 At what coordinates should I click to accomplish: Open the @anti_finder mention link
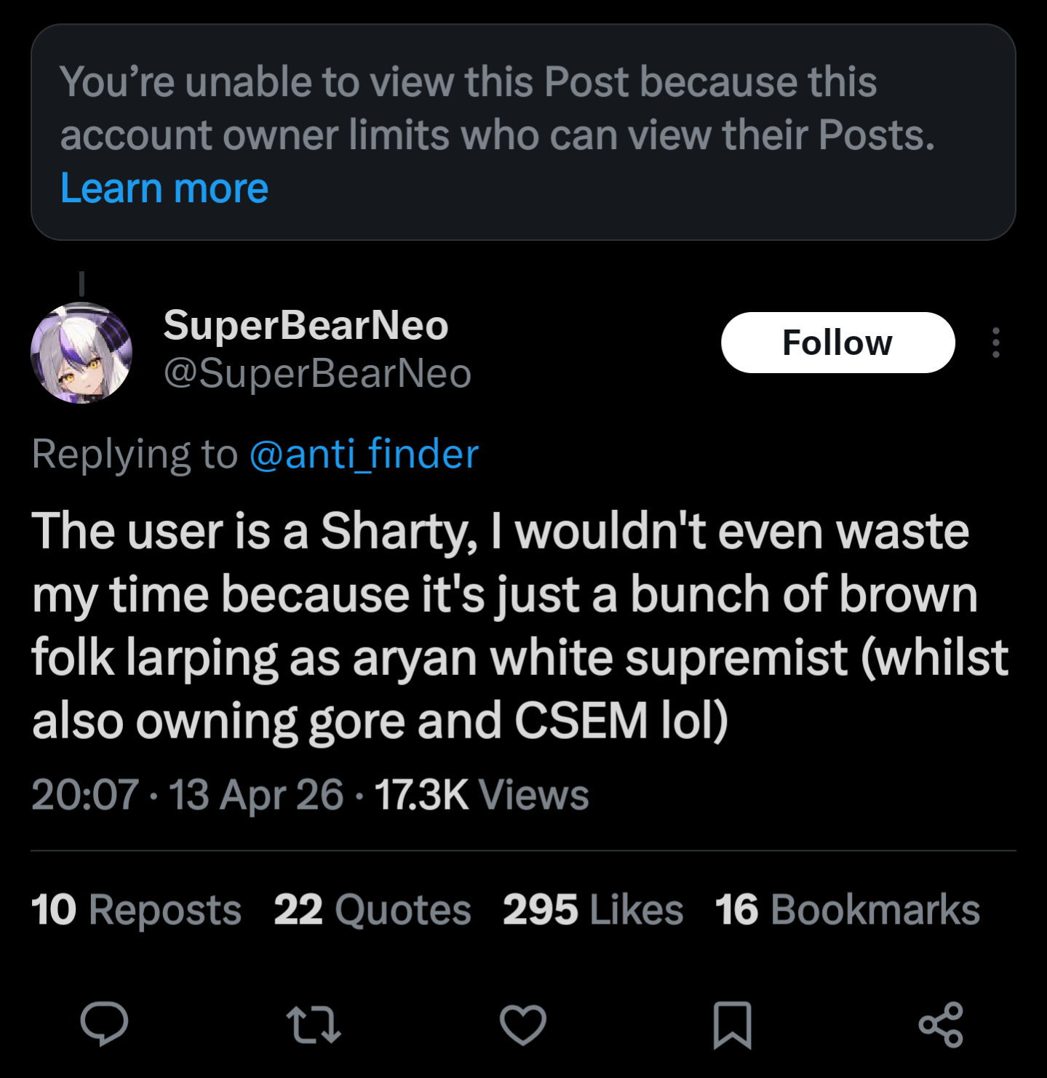coord(364,455)
